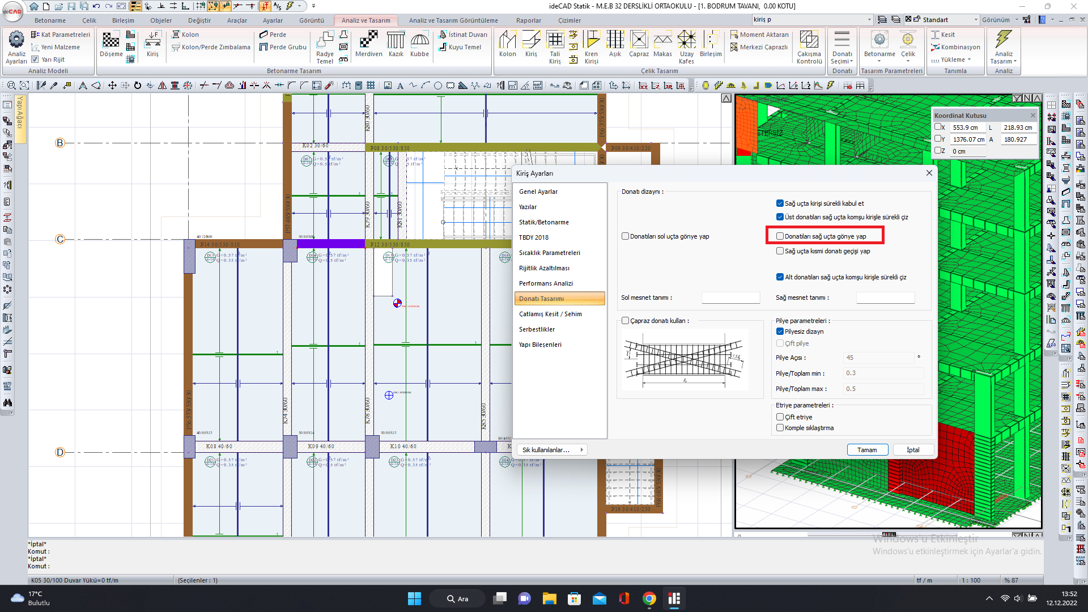Select the Kazık pile tool
Image resolution: width=1088 pixels, height=612 pixels.
[x=396, y=44]
